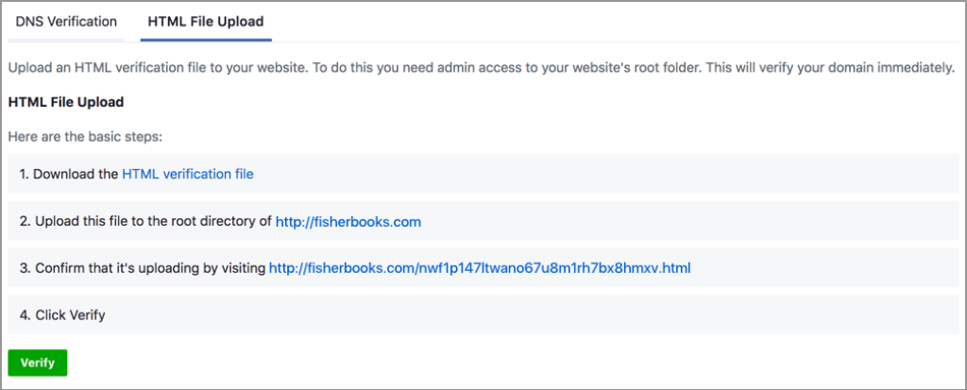Image resolution: width=967 pixels, height=390 pixels.
Task: Visit the fisherbooks.com nwf1p147 .html confirmation URL
Action: tap(480, 268)
